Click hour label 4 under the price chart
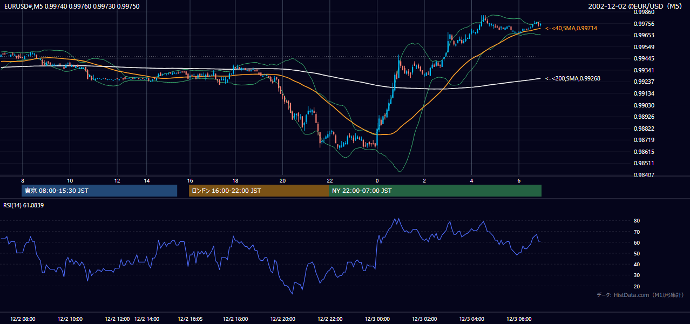 (471, 180)
